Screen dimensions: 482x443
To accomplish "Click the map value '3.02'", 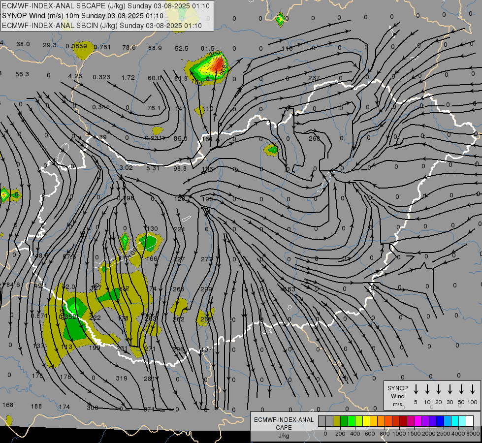I will [x=126, y=167].
